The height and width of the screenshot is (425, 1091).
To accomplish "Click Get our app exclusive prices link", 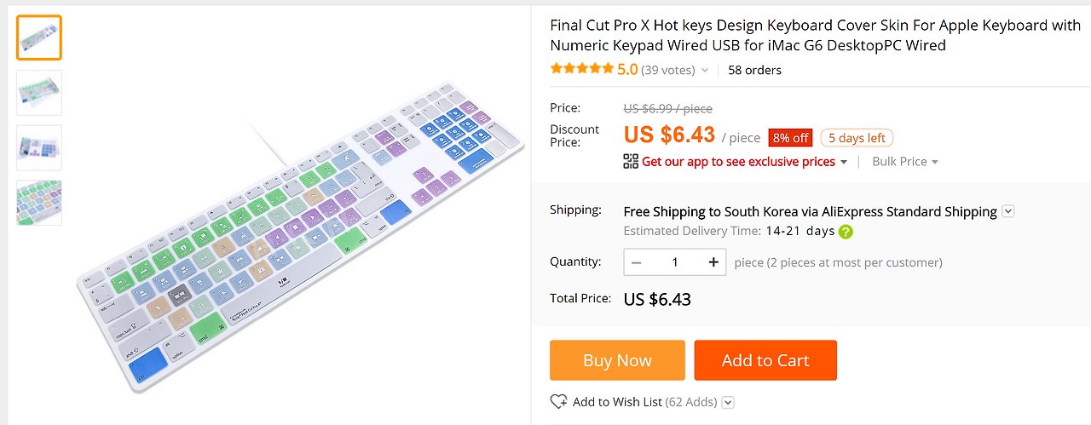I will (738, 161).
